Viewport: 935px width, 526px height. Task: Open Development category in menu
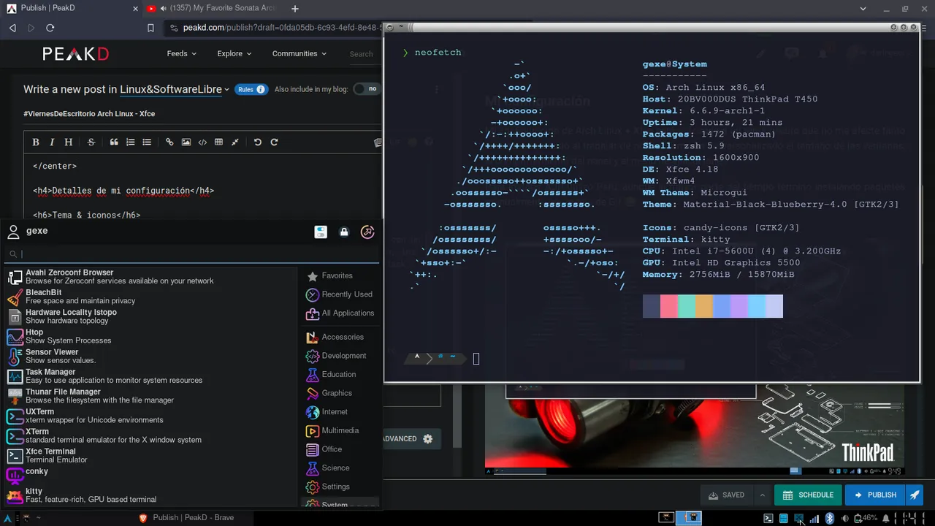[340, 356]
